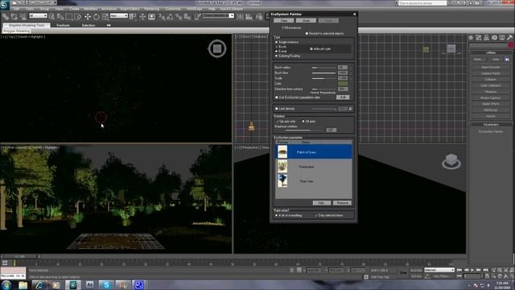Toggle the Angle Snap icon
This screenshot has height=290, width=515.
(x=171, y=16)
